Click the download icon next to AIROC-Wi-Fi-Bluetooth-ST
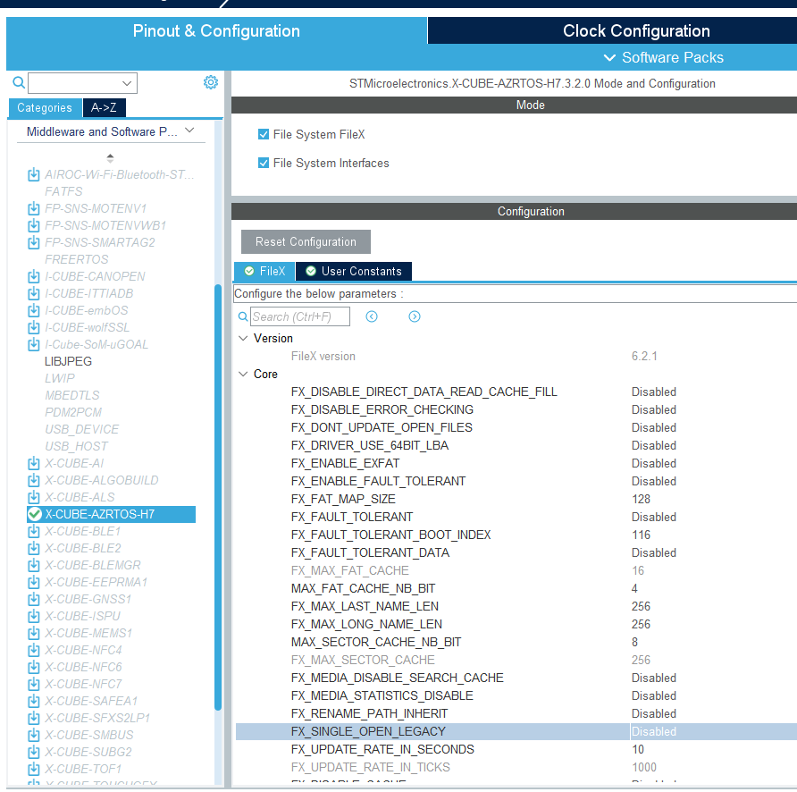 tap(34, 174)
